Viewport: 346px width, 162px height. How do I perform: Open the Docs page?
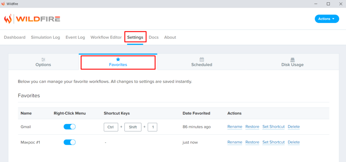pos(153,37)
